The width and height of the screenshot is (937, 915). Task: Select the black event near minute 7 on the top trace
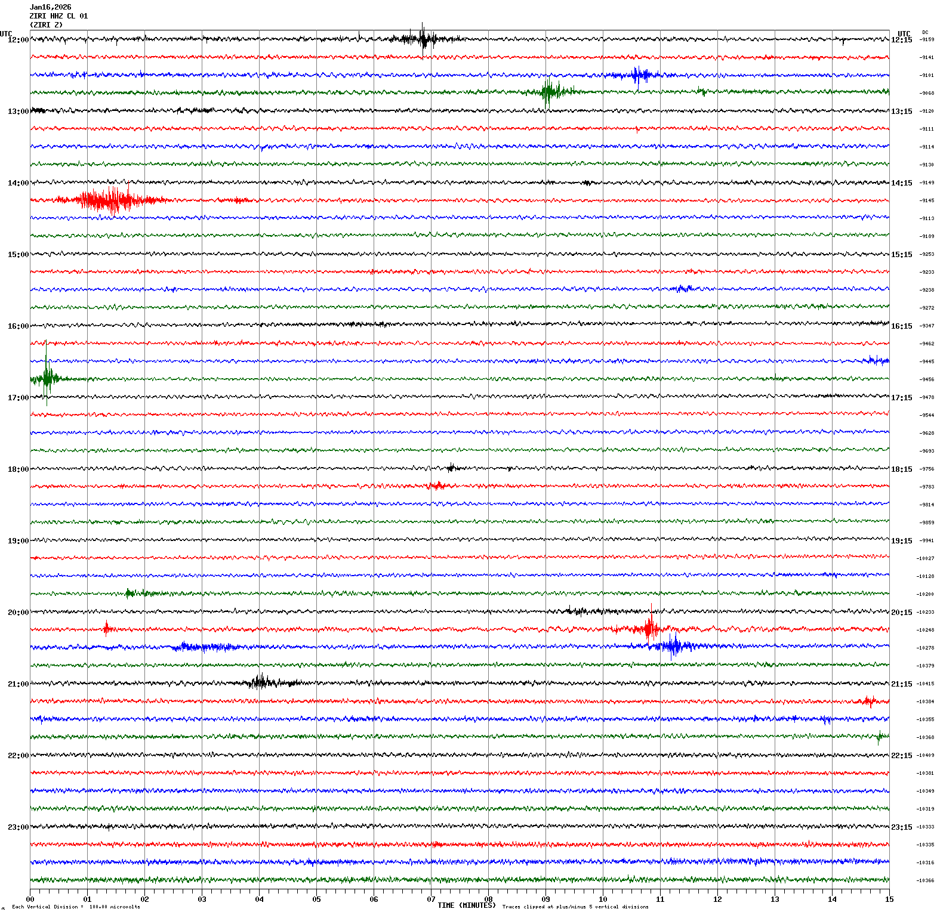[x=423, y=39]
